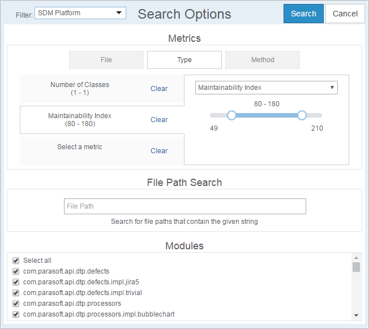Uncheck com.parasoft.api.dtp.defects.impl.jira5 module

[16, 282]
